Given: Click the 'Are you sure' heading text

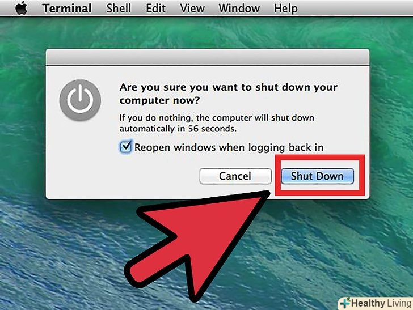Looking at the screenshot, I should tap(229, 94).
